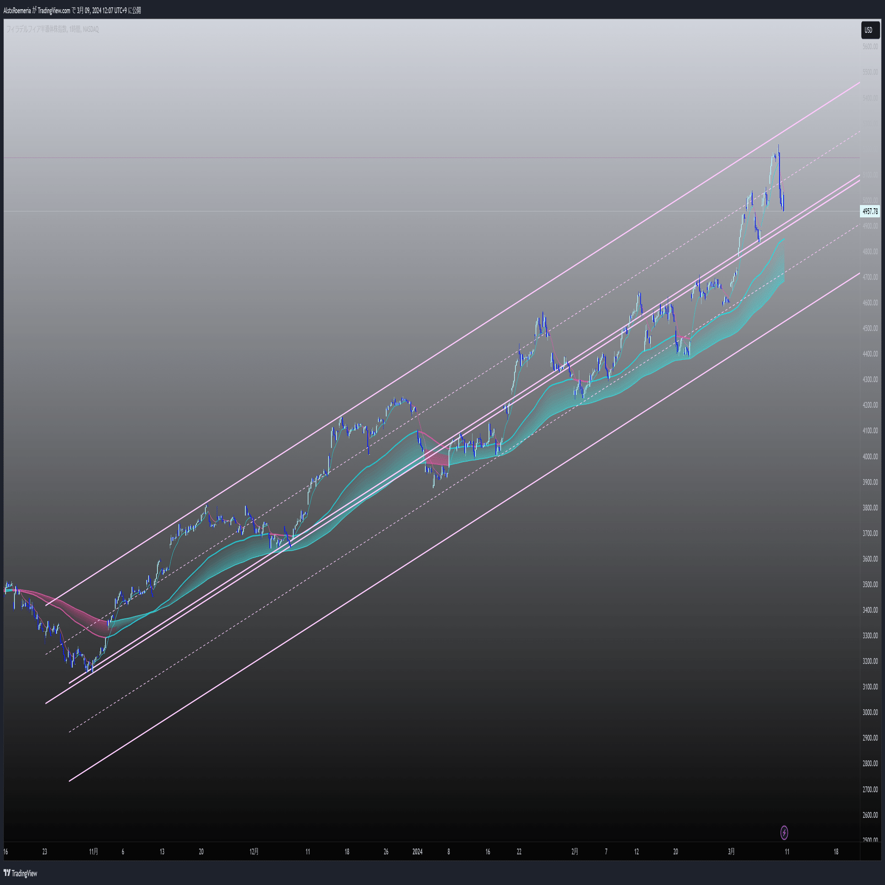Click the 4500.00 price scale label
Viewport: 885px width, 885px height.
coord(870,328)
